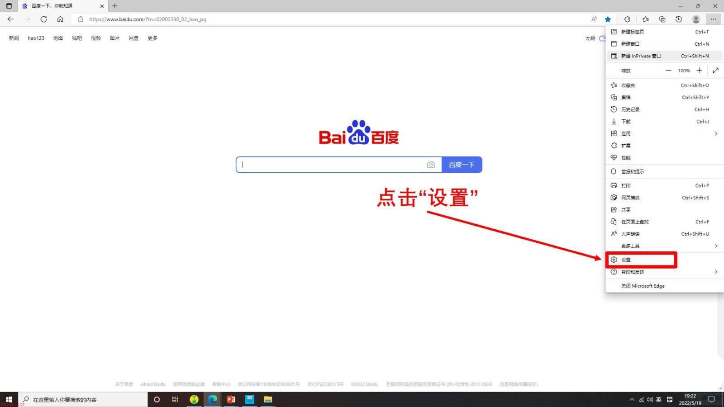Screen dimensions: 724x407
Task: Select 大声朗读 from the menu
Action: coord(664,234)
